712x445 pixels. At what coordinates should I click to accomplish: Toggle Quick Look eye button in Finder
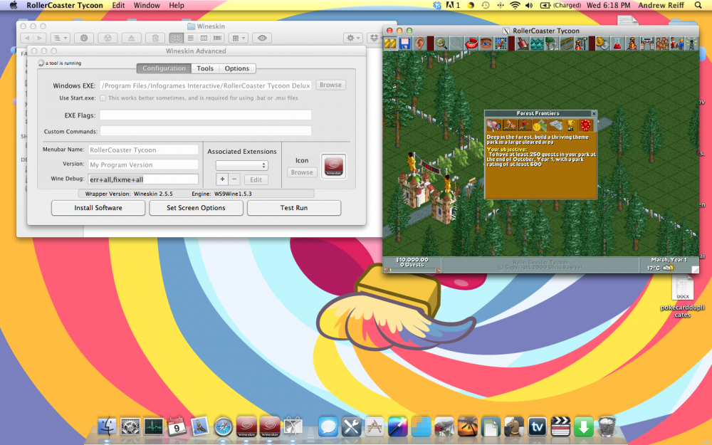click(x=261, y=38)
